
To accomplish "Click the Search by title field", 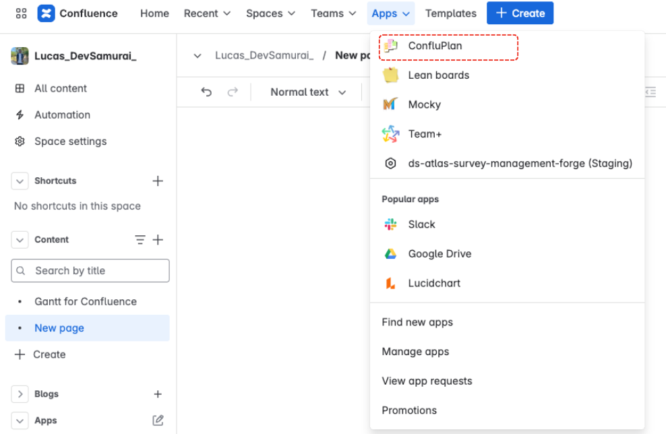I will coord(90,270).
